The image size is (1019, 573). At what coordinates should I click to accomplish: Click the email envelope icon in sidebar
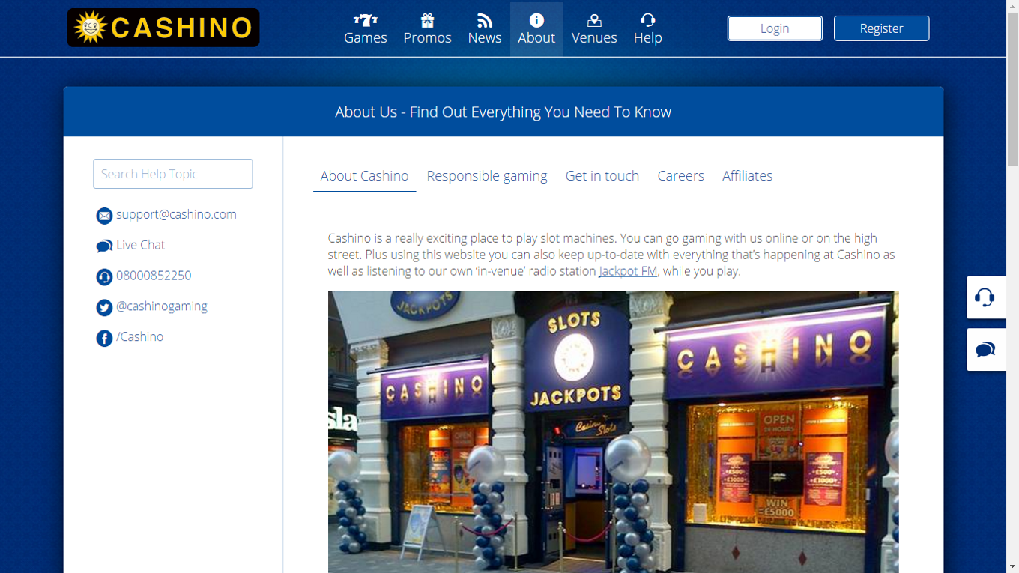pyautogui.click(x=104, y=216)
